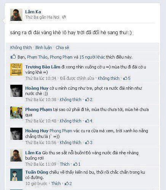The height and width of the screenshot is (190, 166).
Task: Click the thumbs-up icon beside 'Bạn, Phạm Thảo'
Action: pos(13,57)
